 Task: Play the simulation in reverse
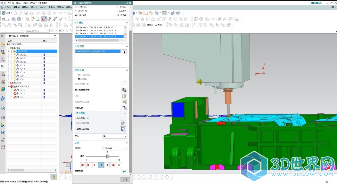[x=95, y=165]
